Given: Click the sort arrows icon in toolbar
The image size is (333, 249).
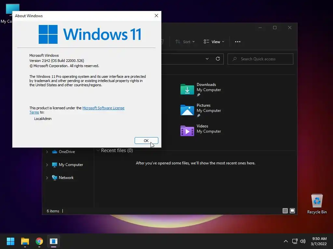Looking at the screenshot, I should 178,41.
